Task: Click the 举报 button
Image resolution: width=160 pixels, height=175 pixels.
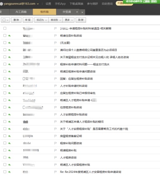Action: point(28,20)
